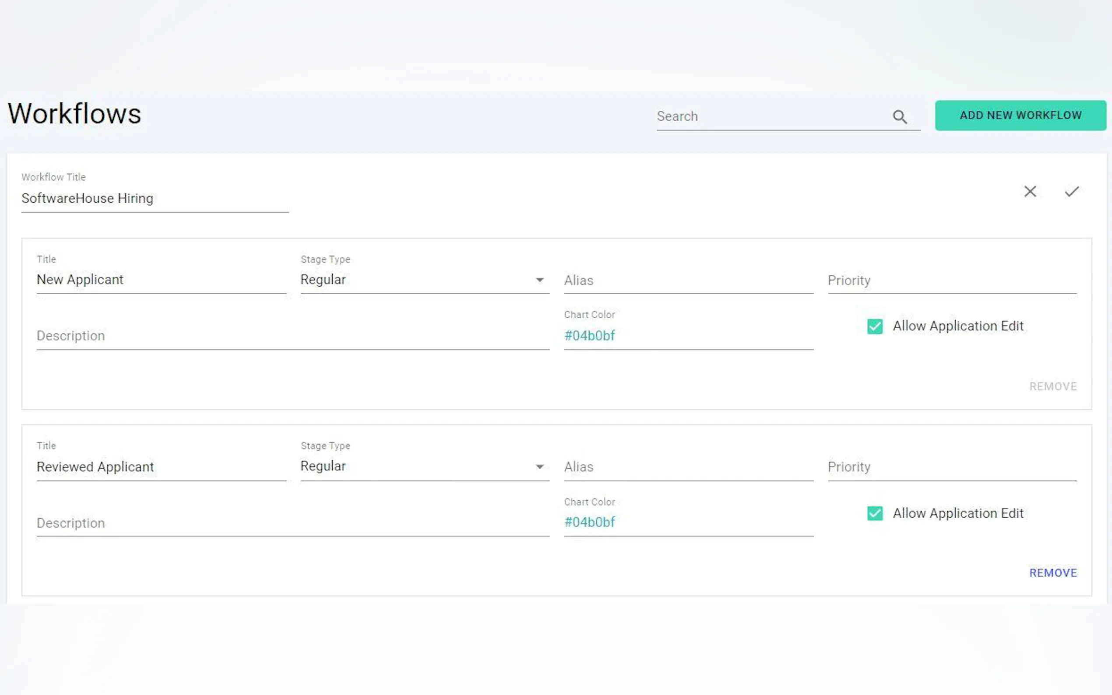The image size is (1112, 695).
Task: Confirm workflow with checkmark icon
Action: [1071, 191]
